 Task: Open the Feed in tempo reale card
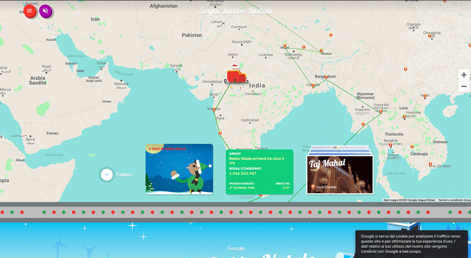179,169
